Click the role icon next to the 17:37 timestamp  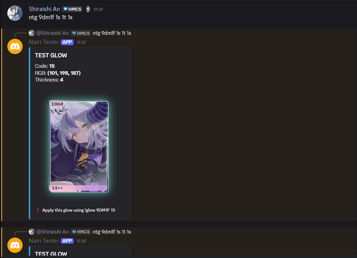(88, 9)
